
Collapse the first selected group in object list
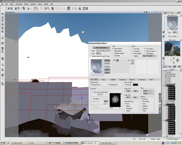point(164,86)
